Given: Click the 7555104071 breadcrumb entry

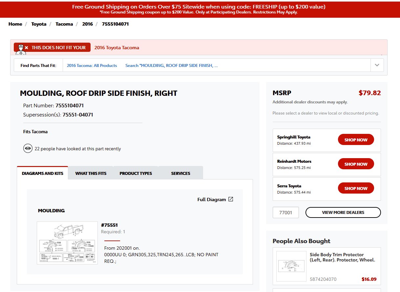Looking at the screenshot, I should coord(115,24).
